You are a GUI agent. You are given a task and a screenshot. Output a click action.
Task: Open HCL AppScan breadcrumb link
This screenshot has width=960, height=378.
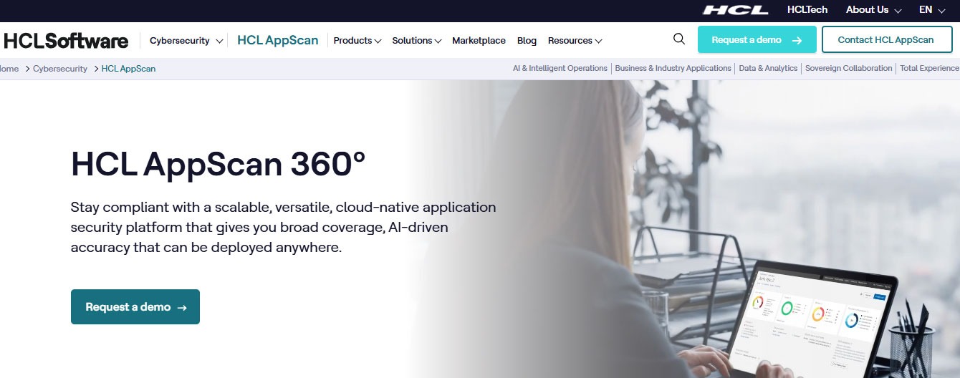pos(128,69)
